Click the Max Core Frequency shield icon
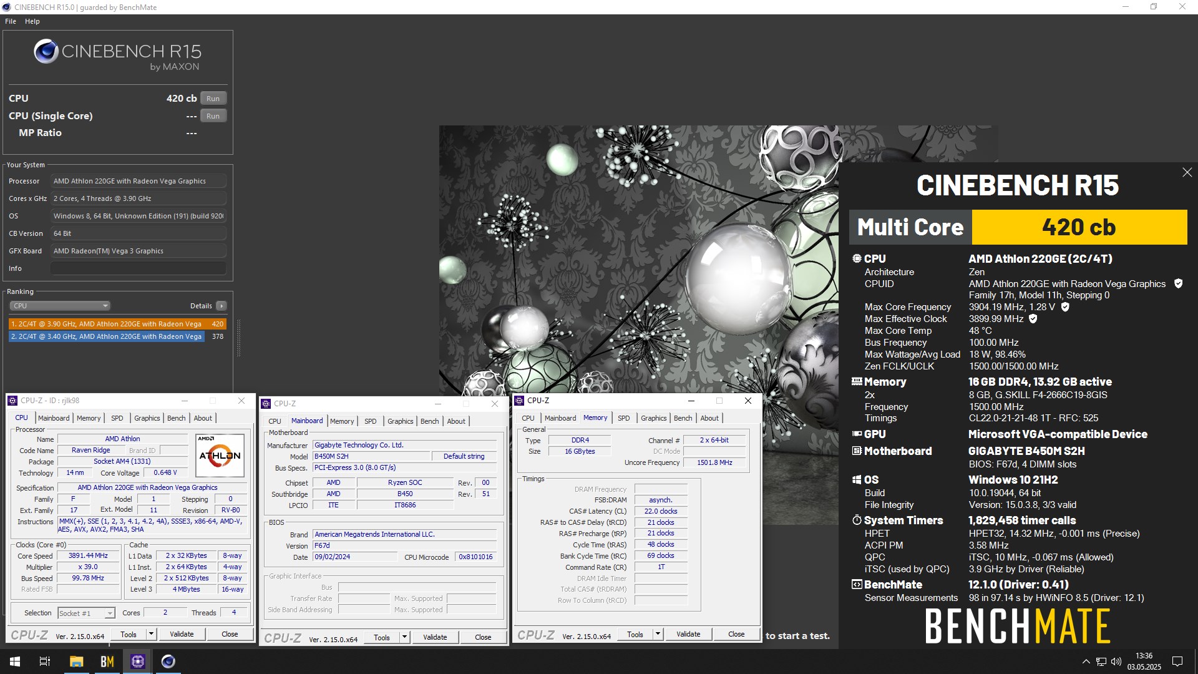 [1065, 307]
